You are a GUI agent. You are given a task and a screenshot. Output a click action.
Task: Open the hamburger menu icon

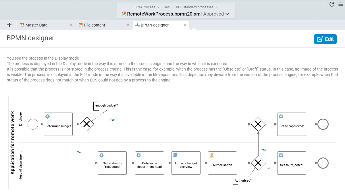[340, 4]
